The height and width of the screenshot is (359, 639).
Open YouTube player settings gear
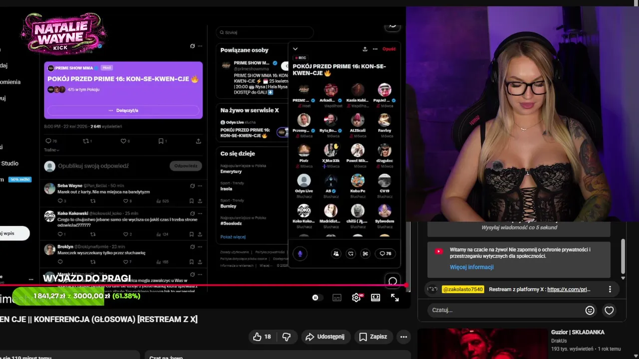tap(356, 298)
